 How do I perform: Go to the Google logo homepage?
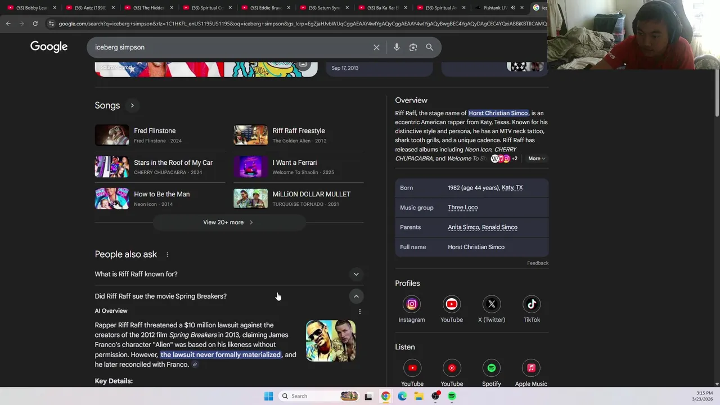click(x=49, y=47)
